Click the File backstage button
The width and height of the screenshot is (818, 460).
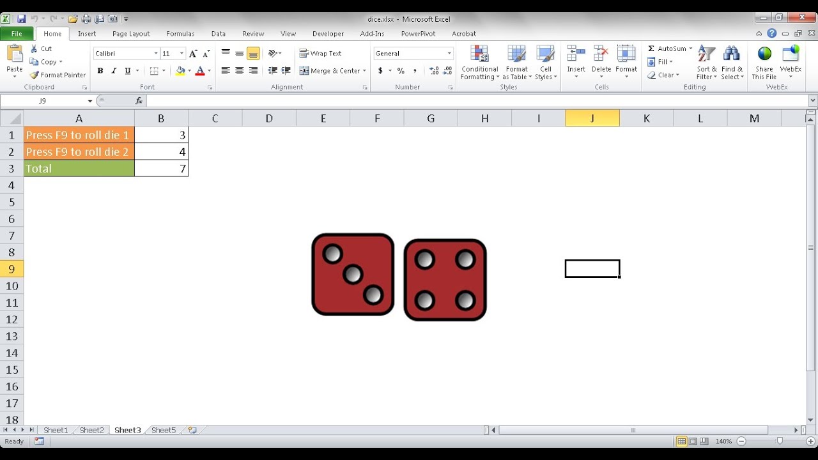17,34
